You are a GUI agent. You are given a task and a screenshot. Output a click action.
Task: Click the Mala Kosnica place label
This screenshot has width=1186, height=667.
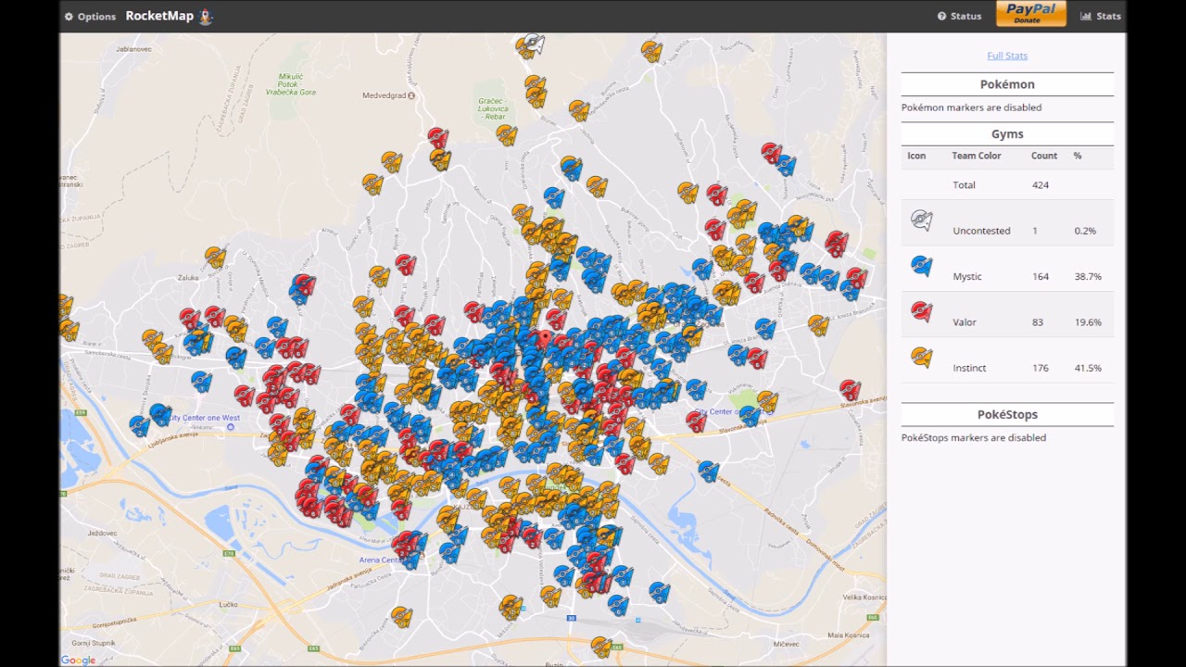pyautogui.click(x=849, y=636)
